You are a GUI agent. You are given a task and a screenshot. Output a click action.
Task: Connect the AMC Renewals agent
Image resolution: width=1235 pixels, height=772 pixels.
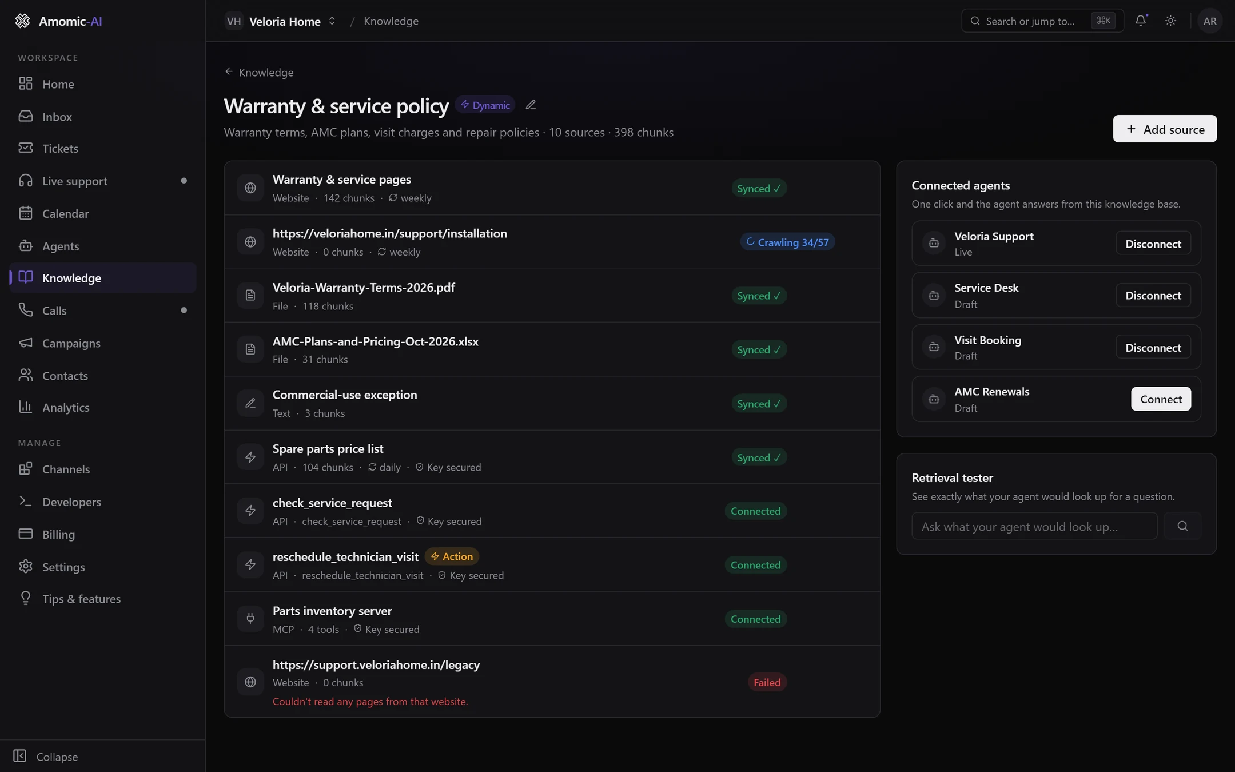(1161, 399)
